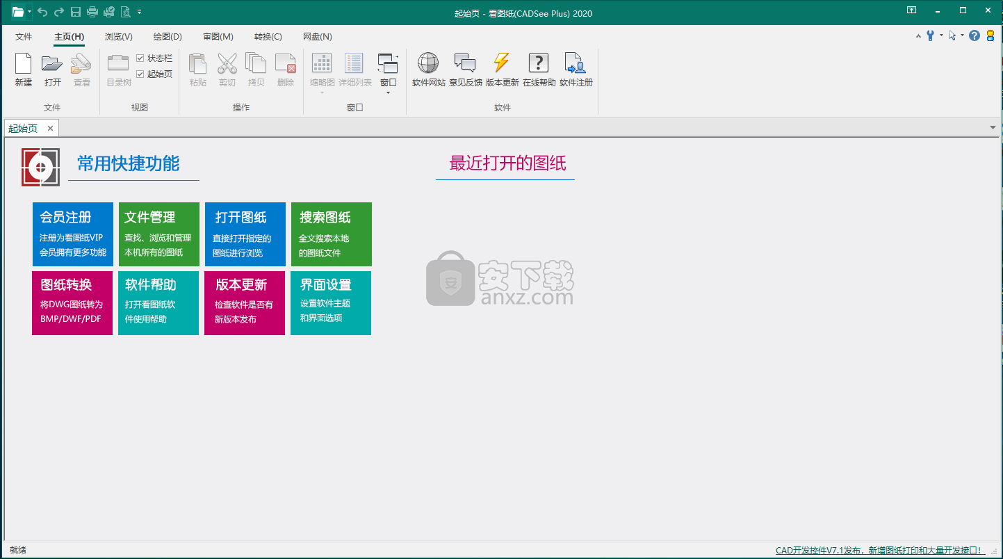The width and height of the screenshot is (1003, 559).
Task: Switch to the 审图(M) ribbon tab
Action: (218, 37)
